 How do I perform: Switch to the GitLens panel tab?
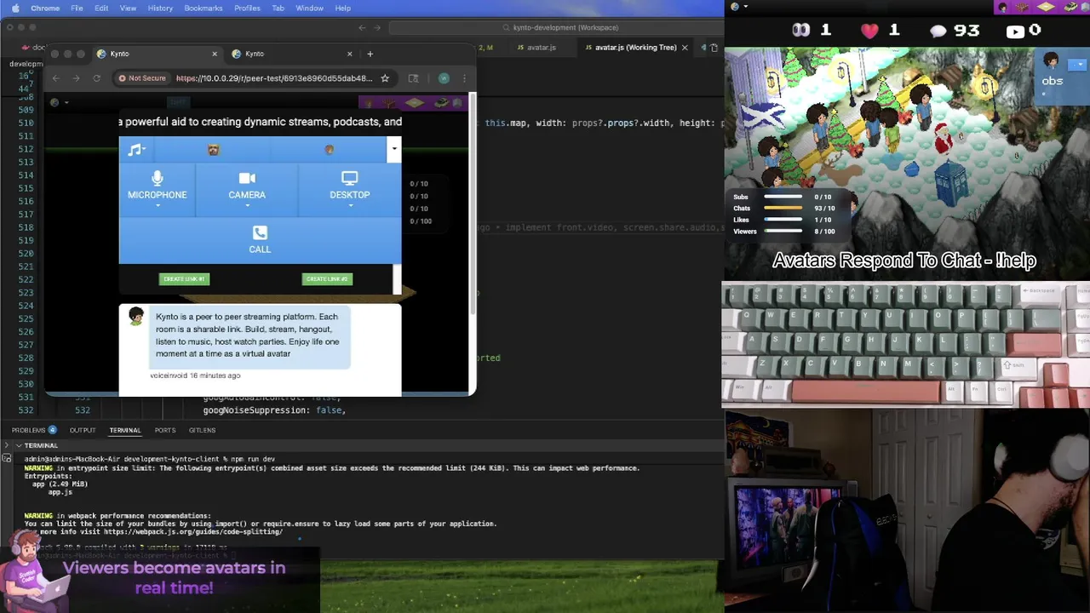(202, 430)
